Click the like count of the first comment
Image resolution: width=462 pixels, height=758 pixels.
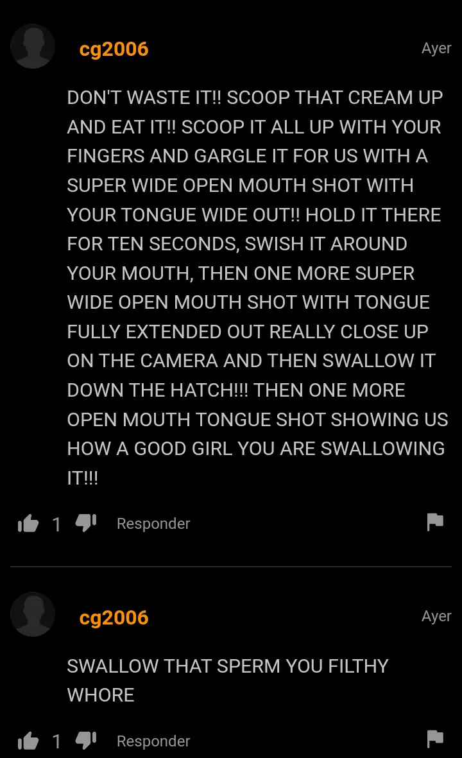pos(56,524)
